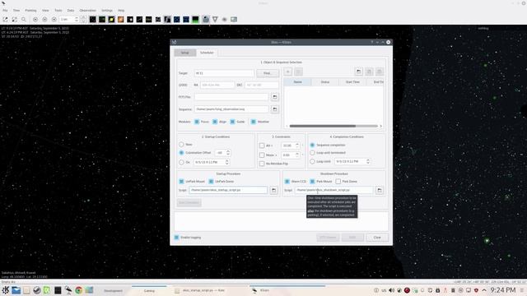Switch to the Setup tab
Viewport: 527px width, 296px height.
click(185, 53)
